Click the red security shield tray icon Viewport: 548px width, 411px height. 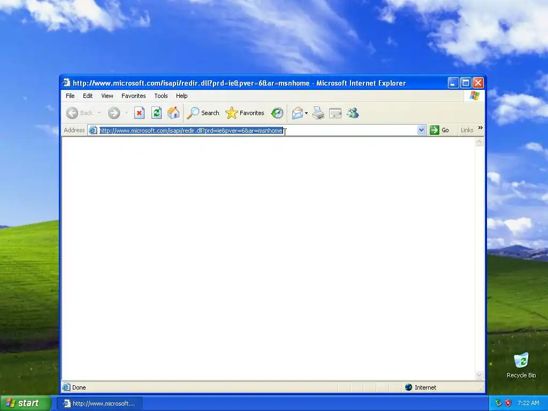coord(508,403)
